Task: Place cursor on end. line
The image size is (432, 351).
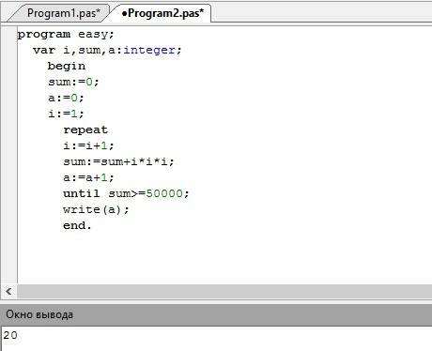Action: 77,225
